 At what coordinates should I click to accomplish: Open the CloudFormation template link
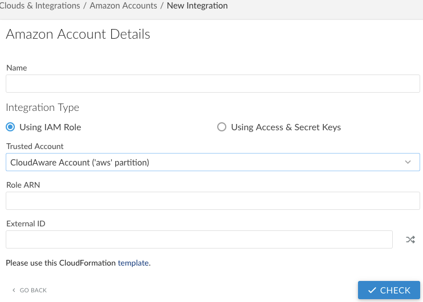133,263
